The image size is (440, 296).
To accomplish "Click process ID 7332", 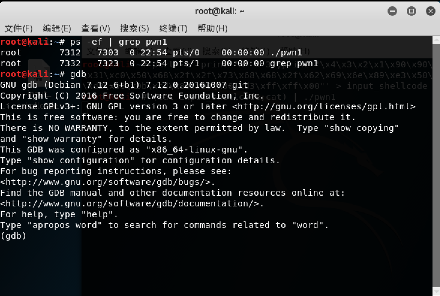I will 70,64.
